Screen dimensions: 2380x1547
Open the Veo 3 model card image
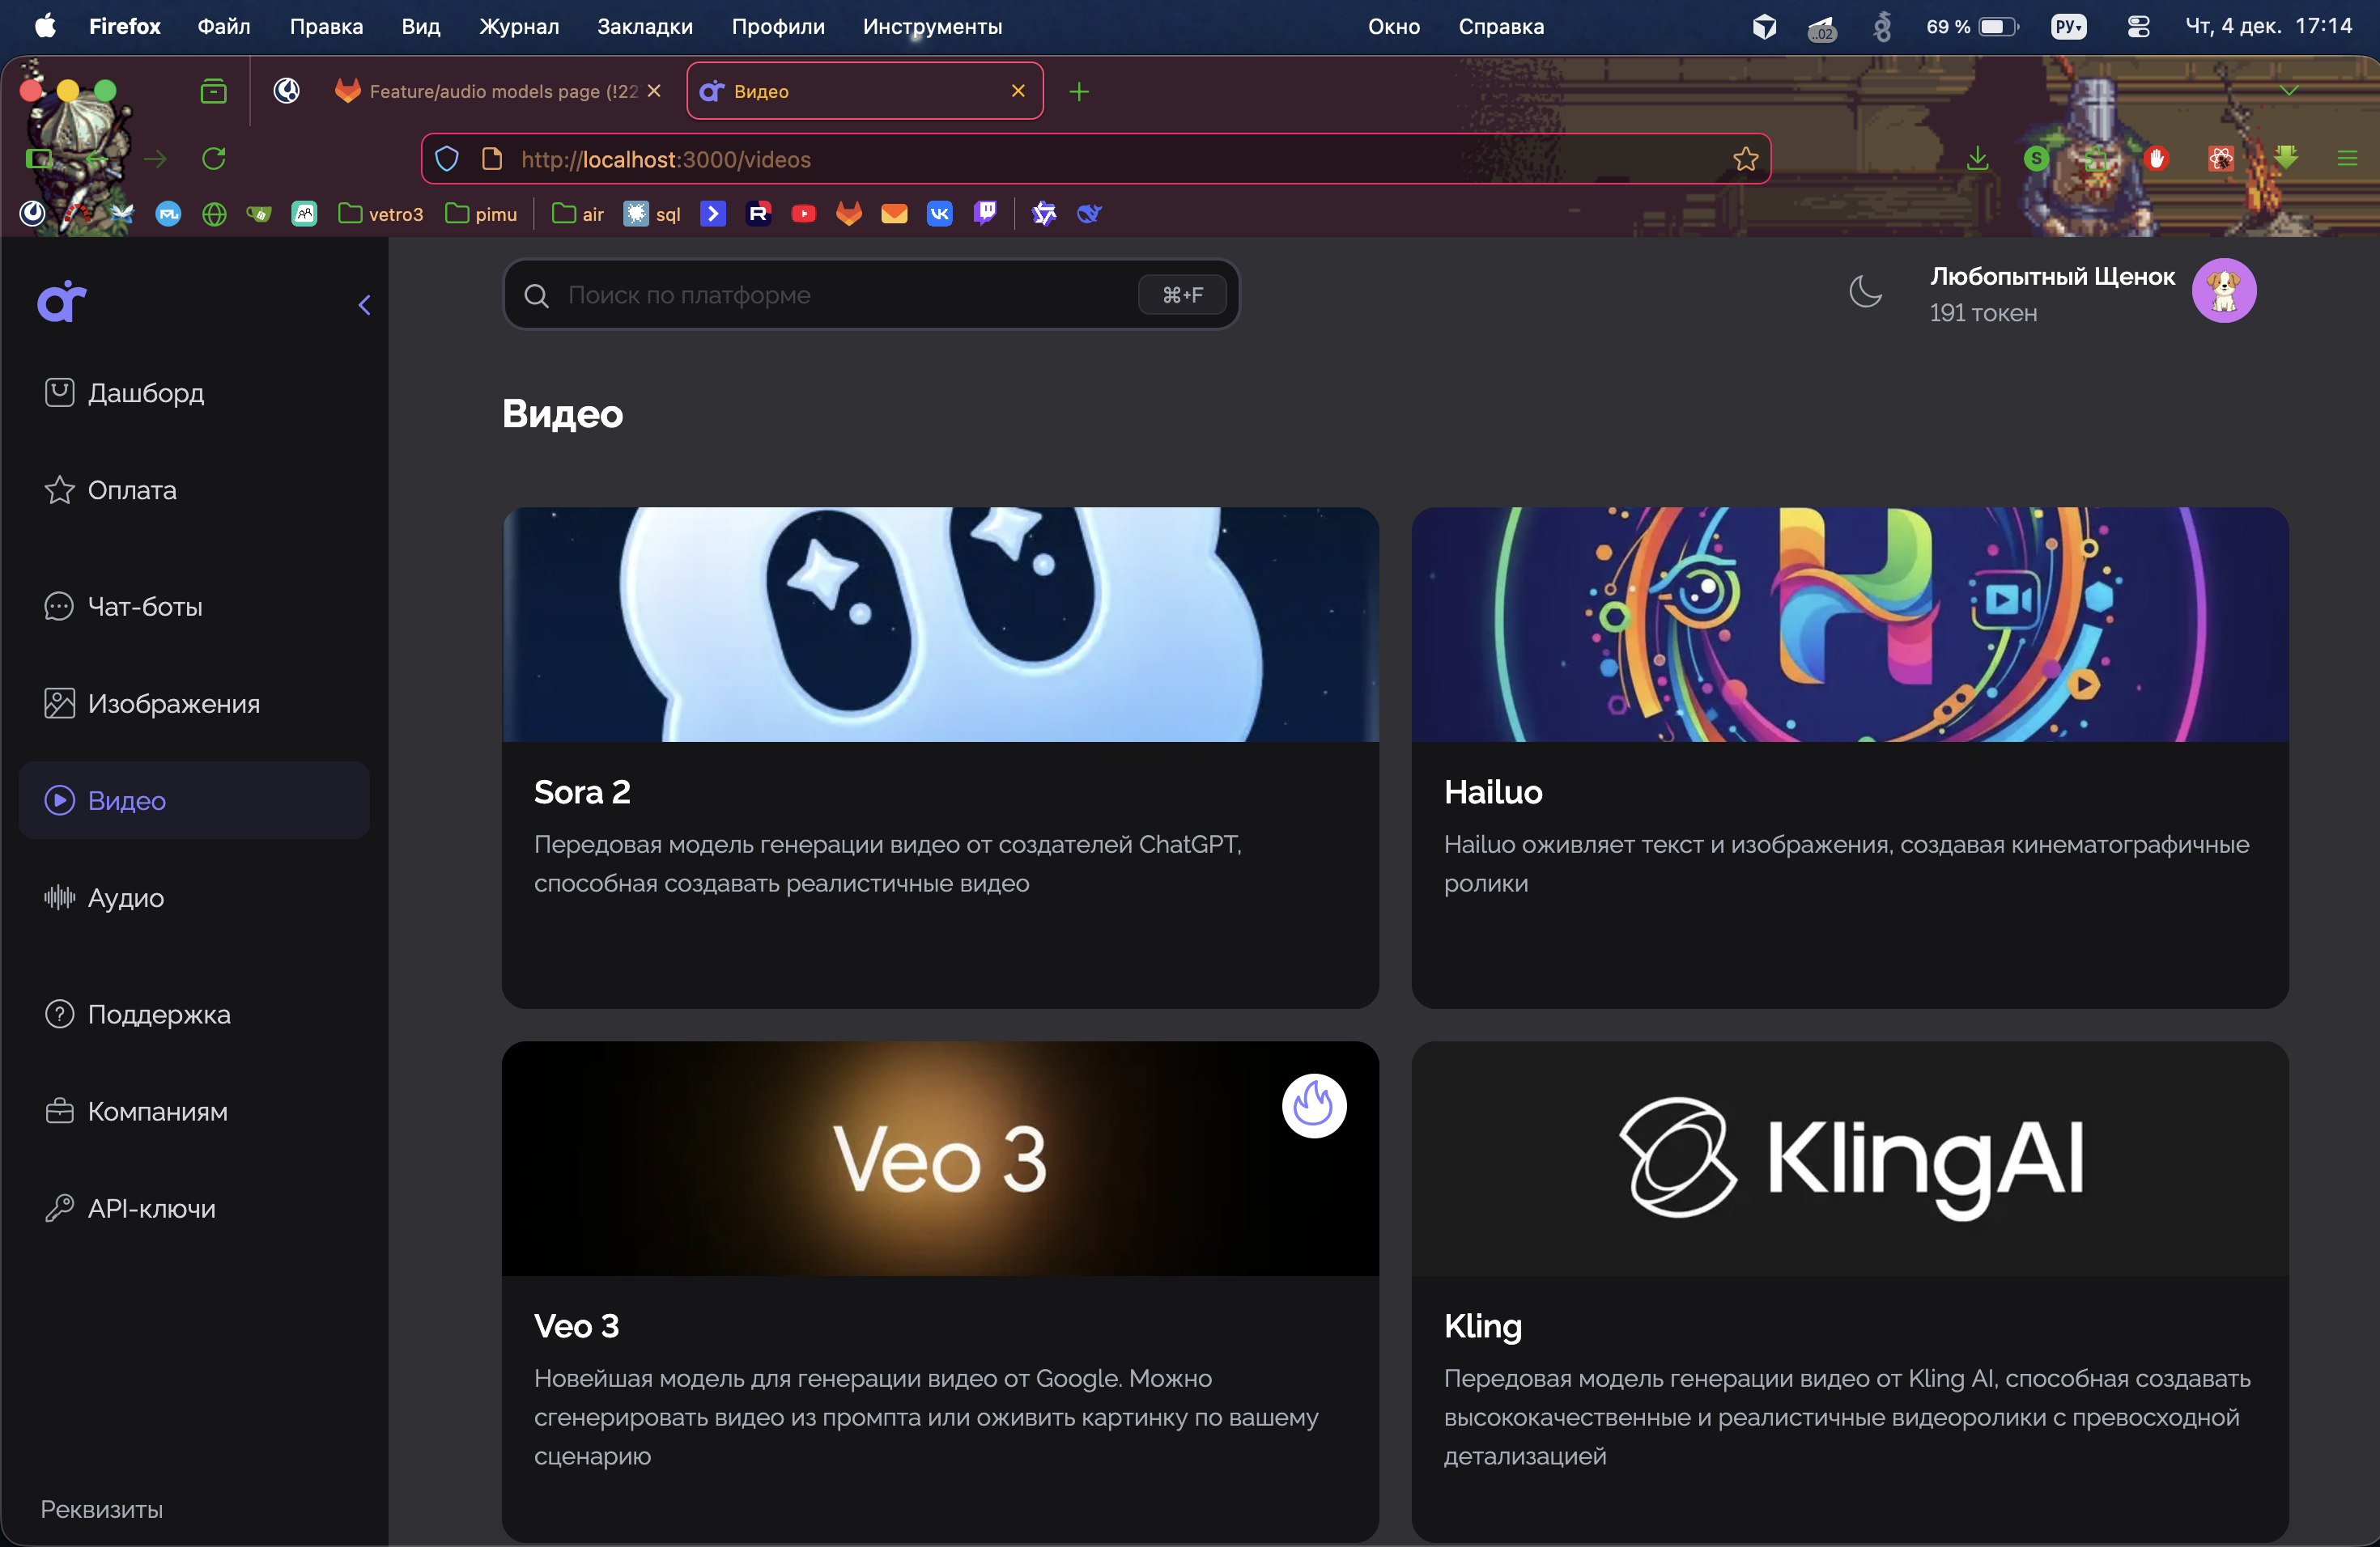pos(940,1159)
